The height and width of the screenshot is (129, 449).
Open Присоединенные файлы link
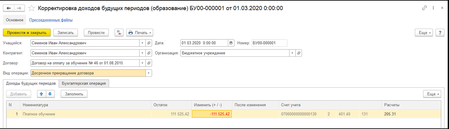51,20
